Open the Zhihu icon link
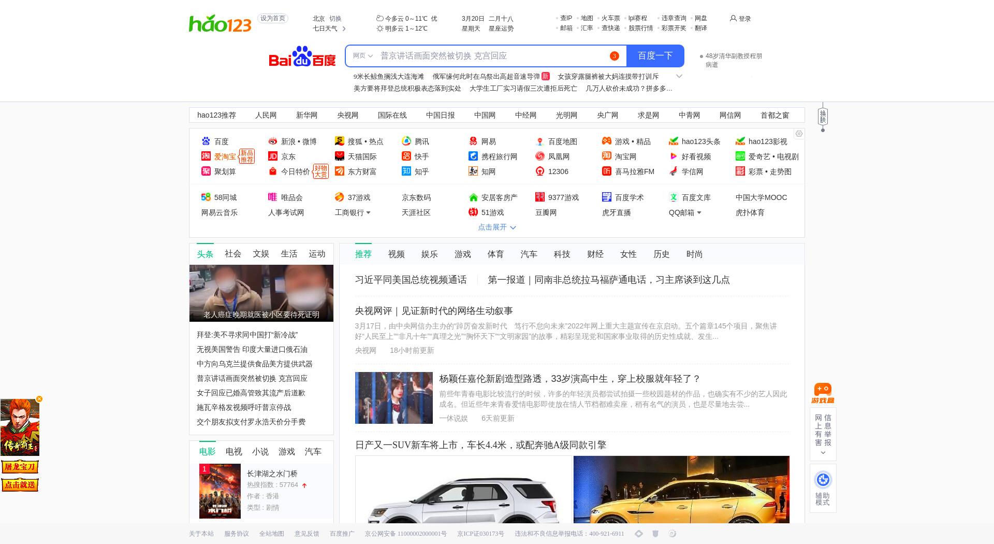This screenshot has width=994, height=544. click(x=406, y=171)
